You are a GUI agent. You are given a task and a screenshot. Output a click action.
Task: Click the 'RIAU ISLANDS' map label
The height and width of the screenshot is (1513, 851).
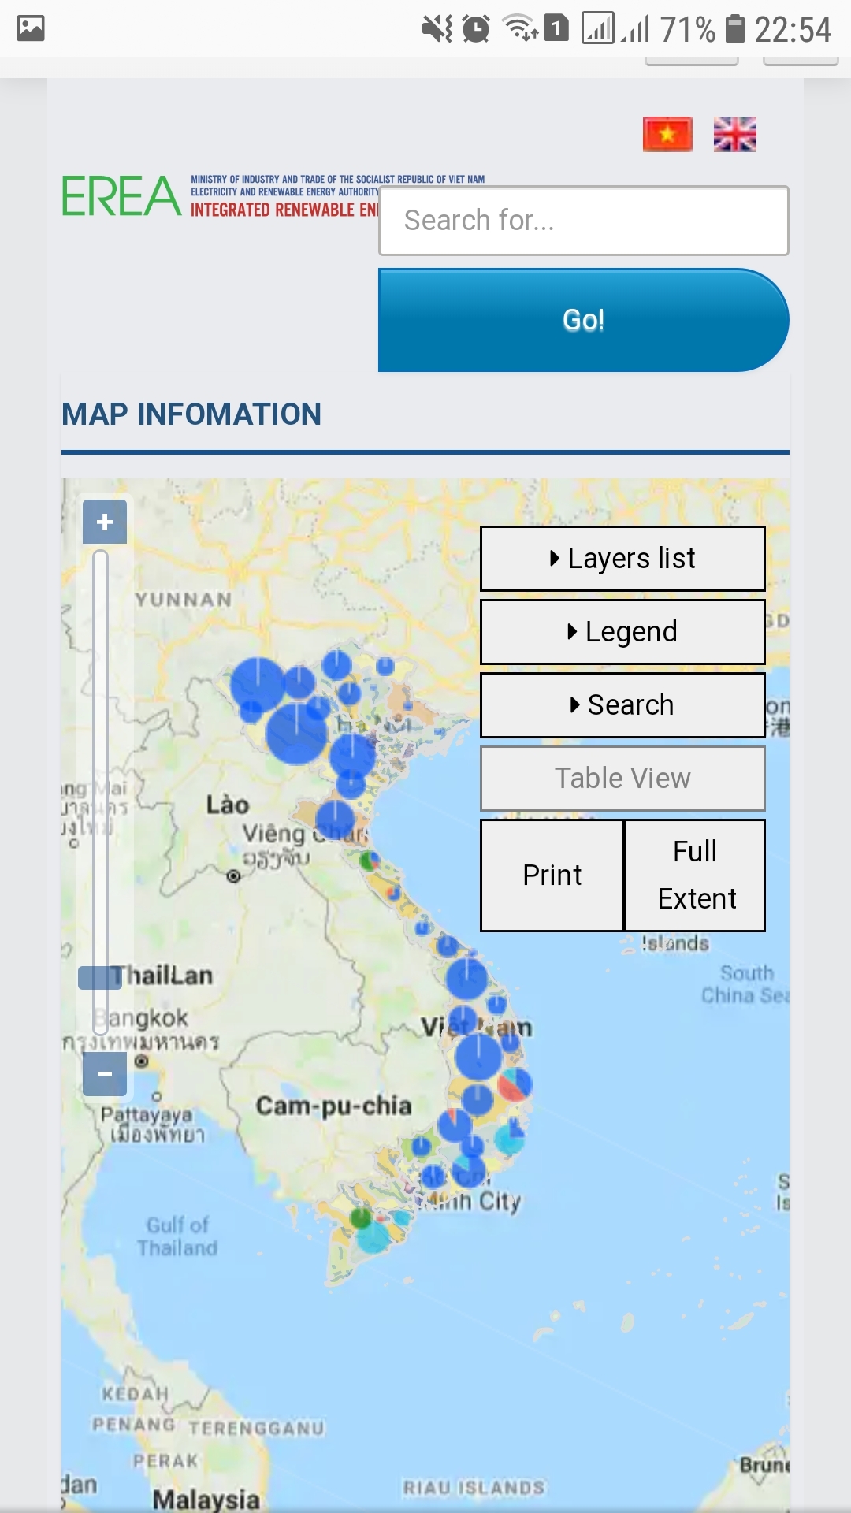(474, 1487)
